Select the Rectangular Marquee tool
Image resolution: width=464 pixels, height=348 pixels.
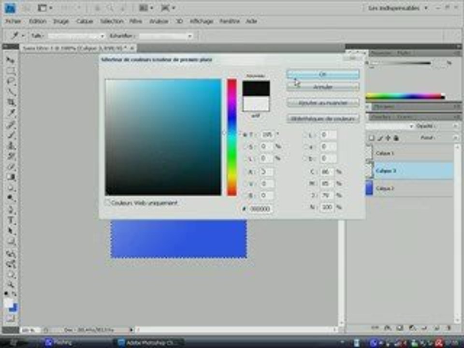(x=11, y=71)
